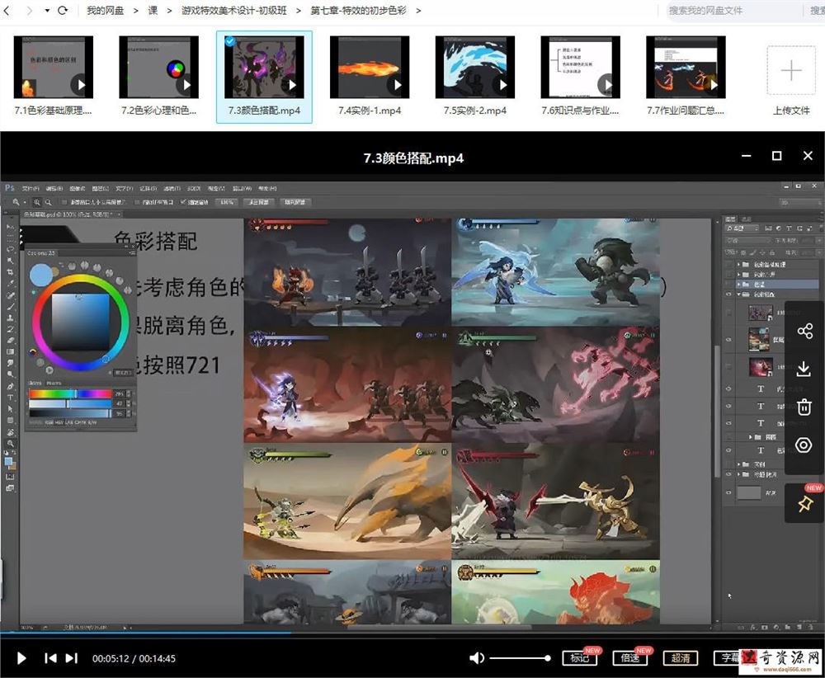Click Photoshop's foreground color swatch
Viewport: 825px width, 678px height.
(x=8, y=461)
